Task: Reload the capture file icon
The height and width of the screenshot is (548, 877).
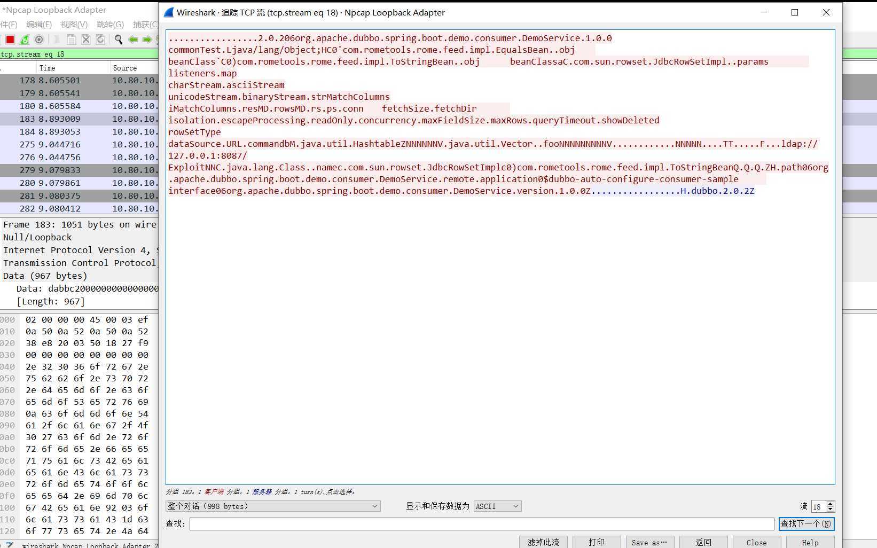Action: [x=100, y=40]
